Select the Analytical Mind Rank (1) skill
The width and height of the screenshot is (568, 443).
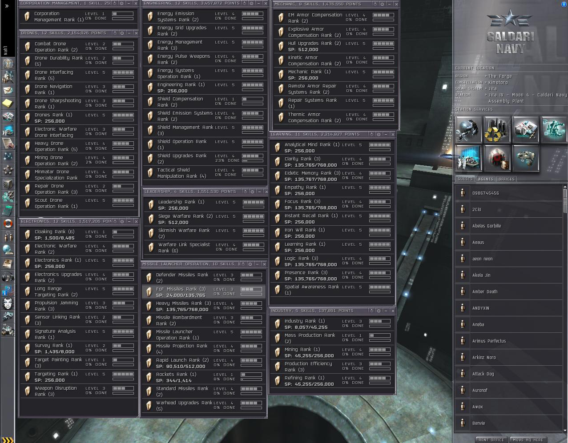click(333, 148)
